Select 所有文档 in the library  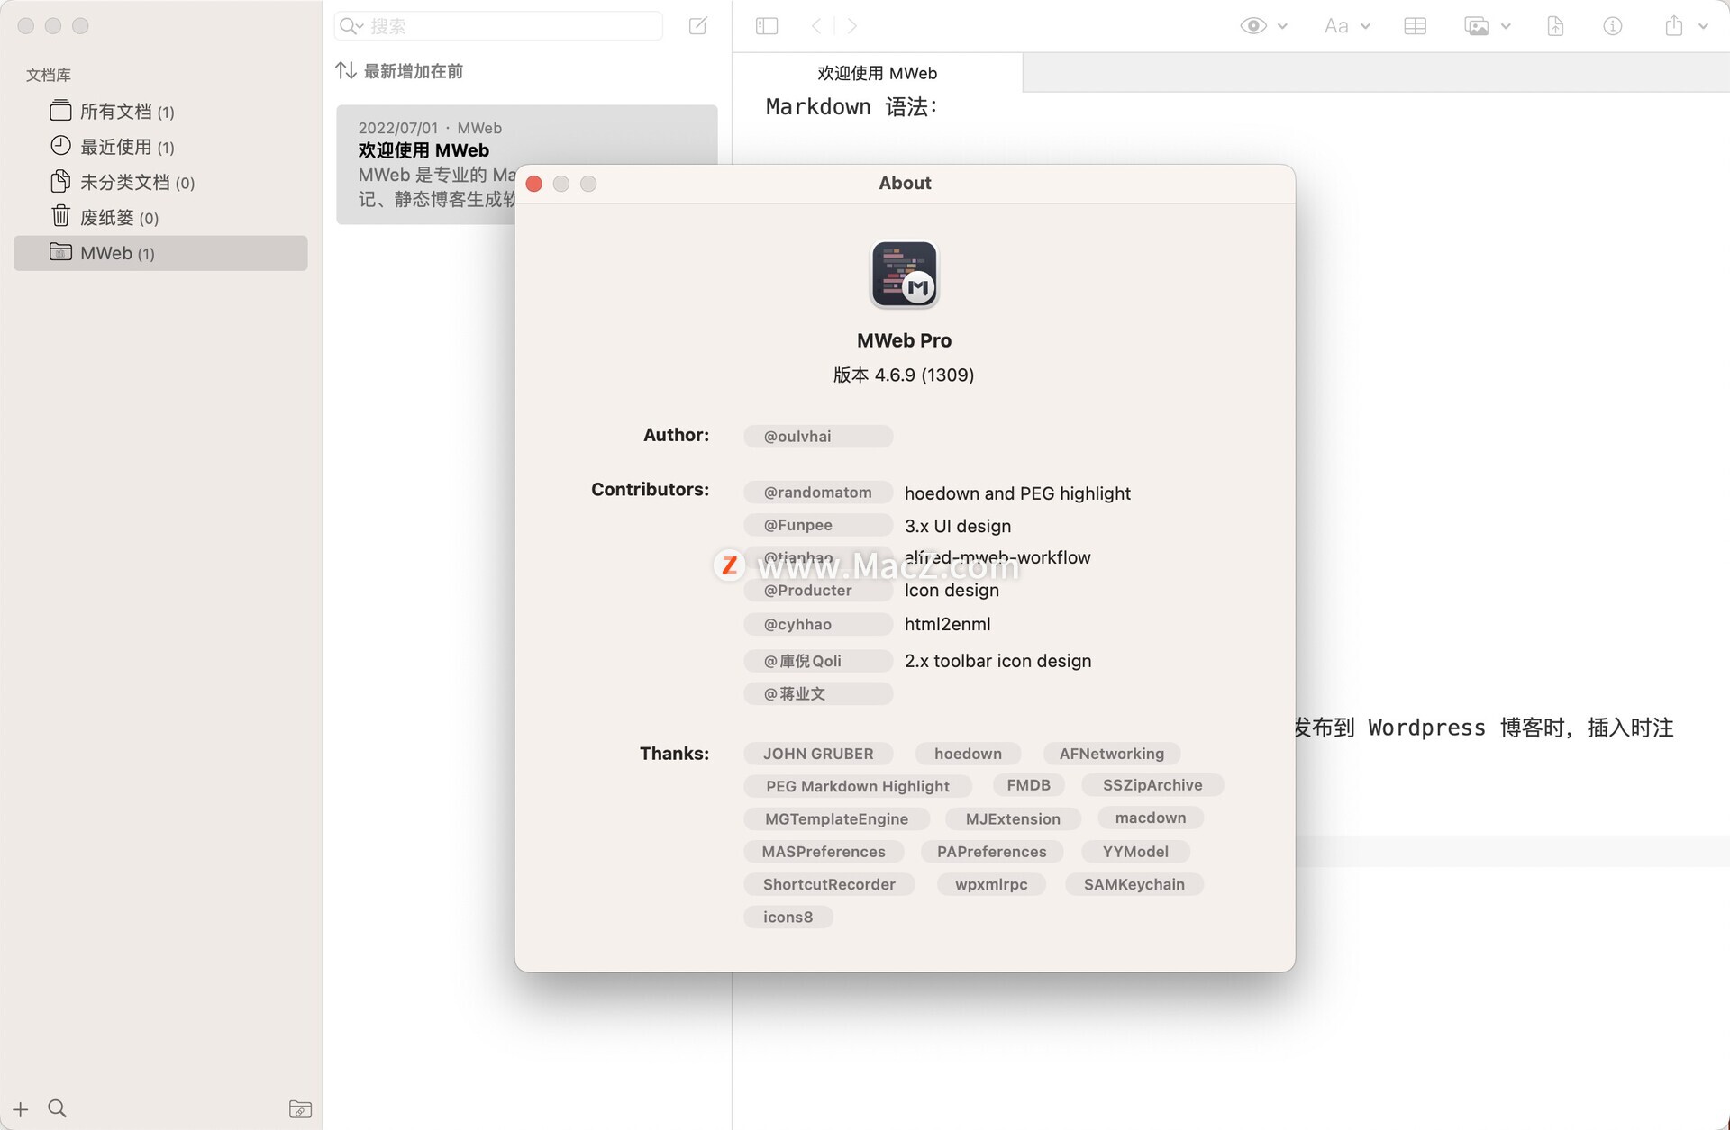point(160,112)
